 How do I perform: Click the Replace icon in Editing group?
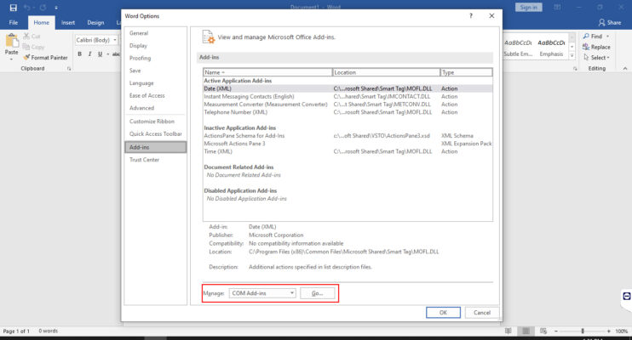(586, 47)
